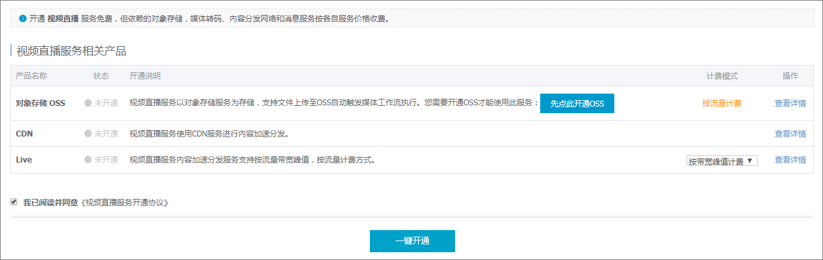Click the 开通说明 column header
The width and height of the screenshot is (823, 260).
[145, 76]
